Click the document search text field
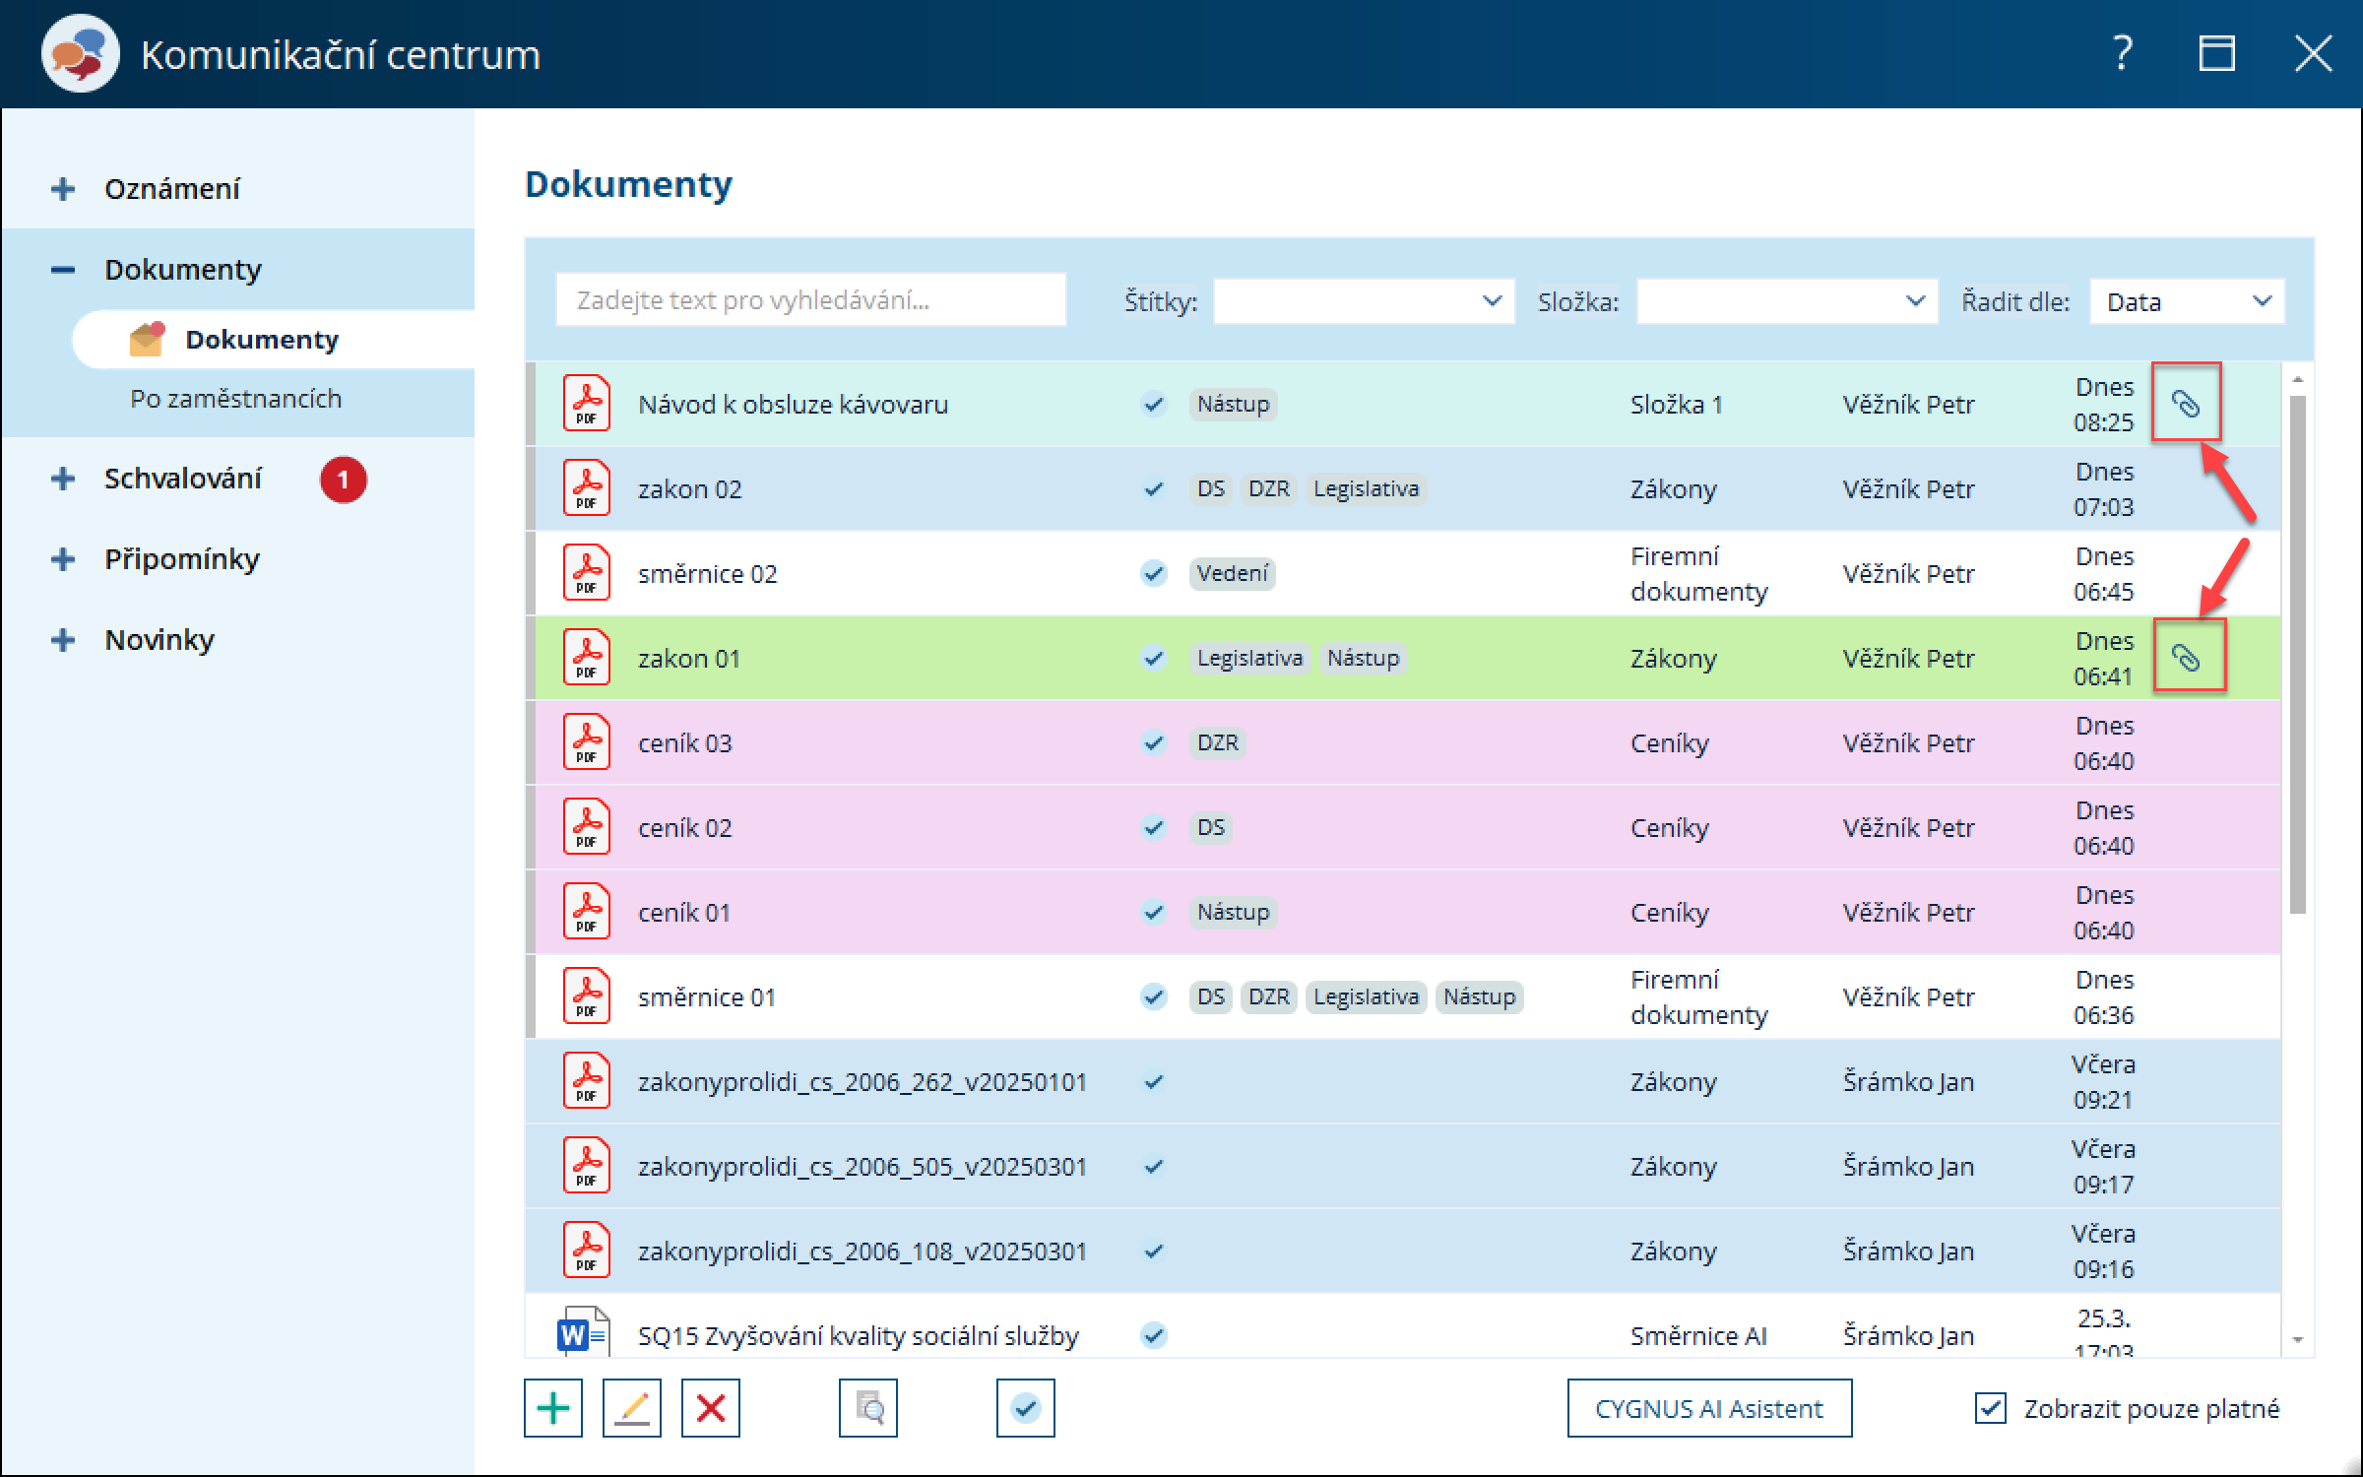2363x1477 pixels. pos(810,300)
